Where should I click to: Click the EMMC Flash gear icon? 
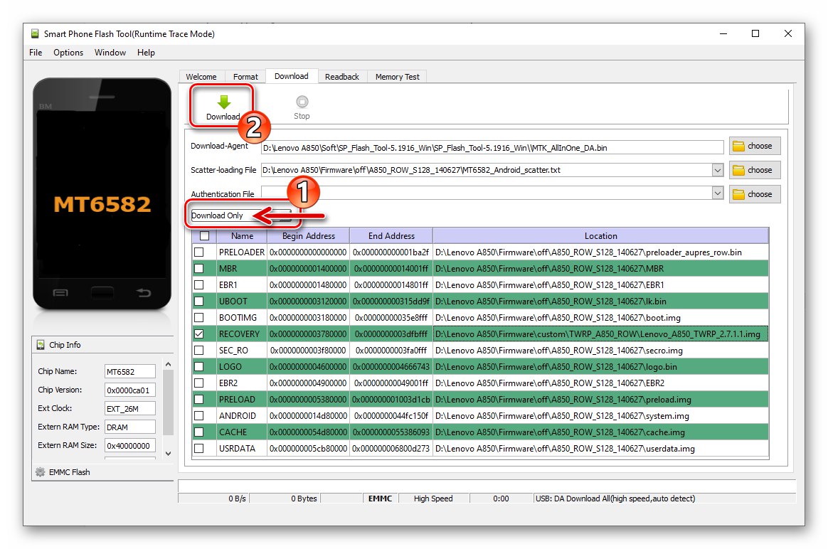coord(40,472)
